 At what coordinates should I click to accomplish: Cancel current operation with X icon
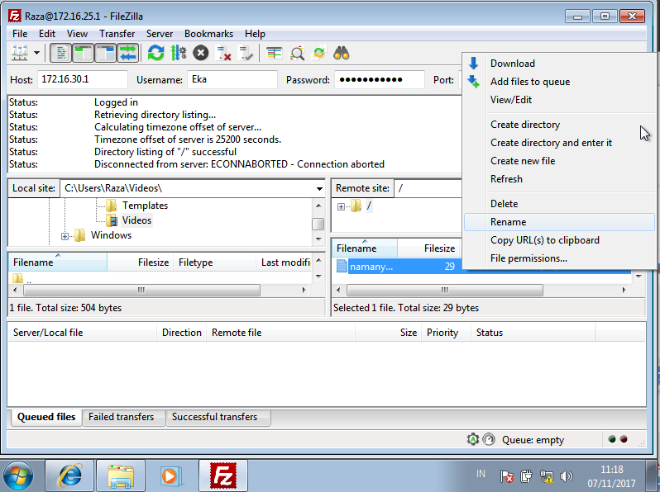pyautogui.click(x=201, y=53)
